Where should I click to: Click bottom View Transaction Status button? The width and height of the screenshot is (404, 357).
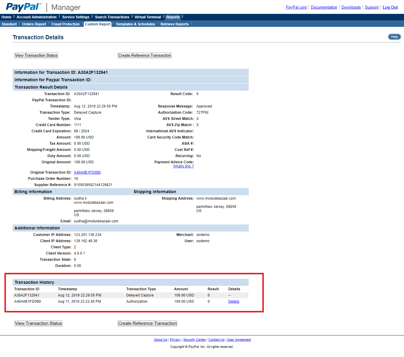tap(38, 323)
